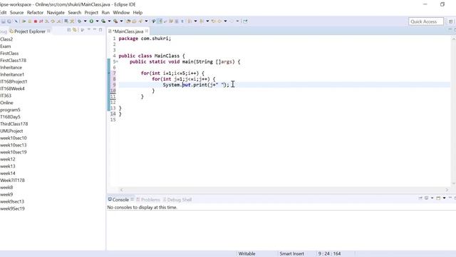Image resolution: width=456 pixels, height=257 pixels.
Task: Click the Coverage launch icon
Action: coord(103,21)
